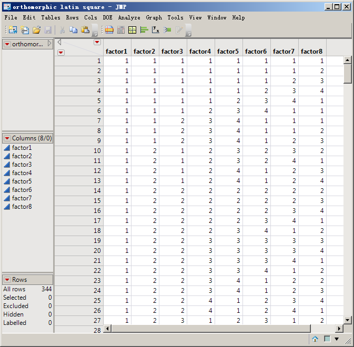The height and width of the screenshot is (347, 354).
Task: Open the Tables menu
Action: pyautogui.click(x=50, y=17)
